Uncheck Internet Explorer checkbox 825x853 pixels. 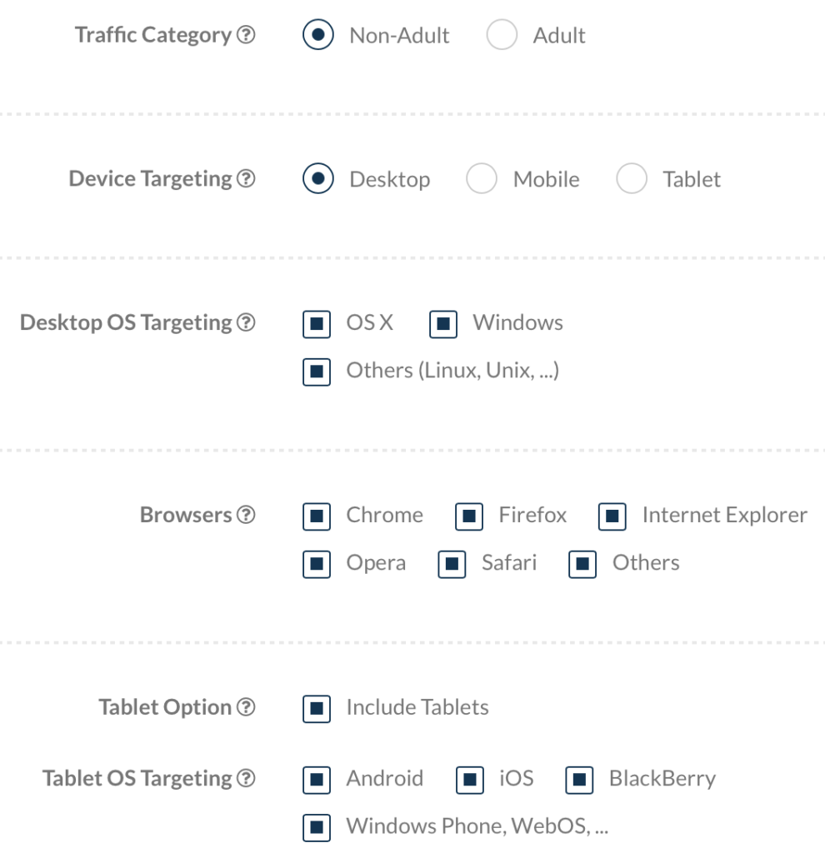[612, 516]
